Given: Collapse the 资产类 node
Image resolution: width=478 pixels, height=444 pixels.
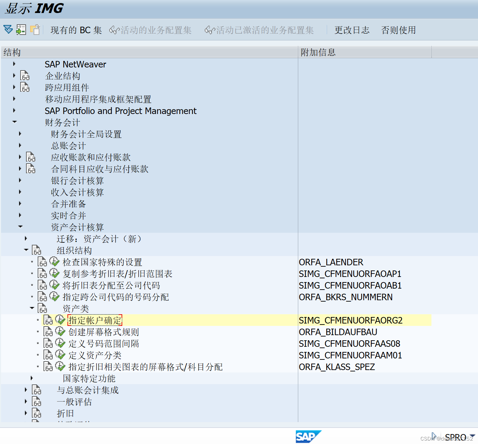Looking at the screenshot, I should (x=32, y=308).
